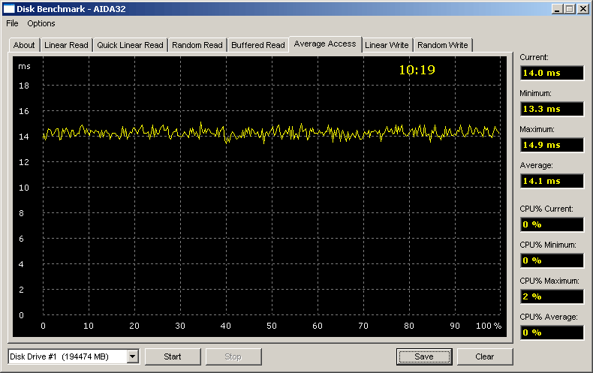Click the Average: label above 14.1 ms

[x=536, y=165]
